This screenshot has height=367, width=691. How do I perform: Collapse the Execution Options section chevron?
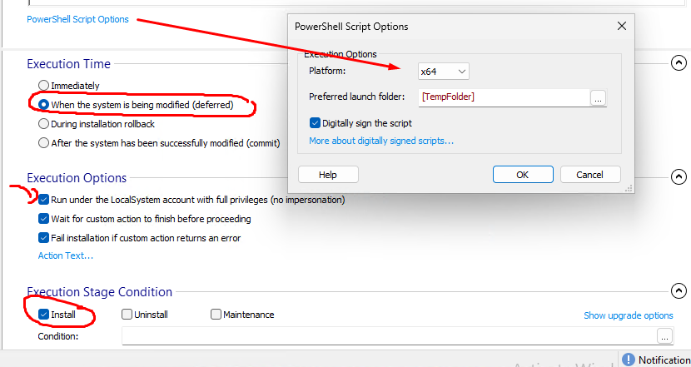tap(679, 176)
